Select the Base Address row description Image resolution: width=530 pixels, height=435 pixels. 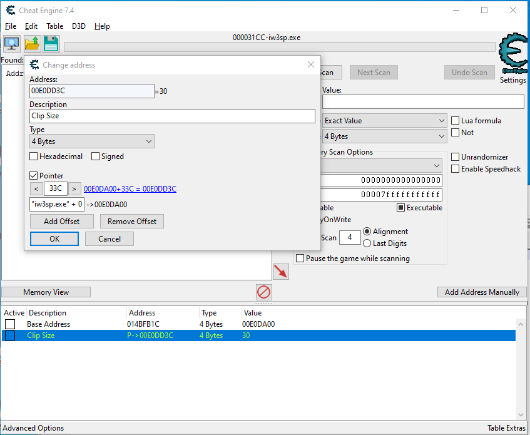click(49, 324)
